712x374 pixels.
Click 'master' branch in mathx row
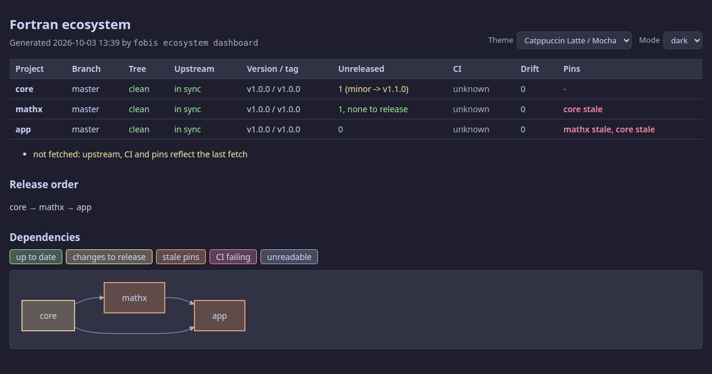(86, 109)
